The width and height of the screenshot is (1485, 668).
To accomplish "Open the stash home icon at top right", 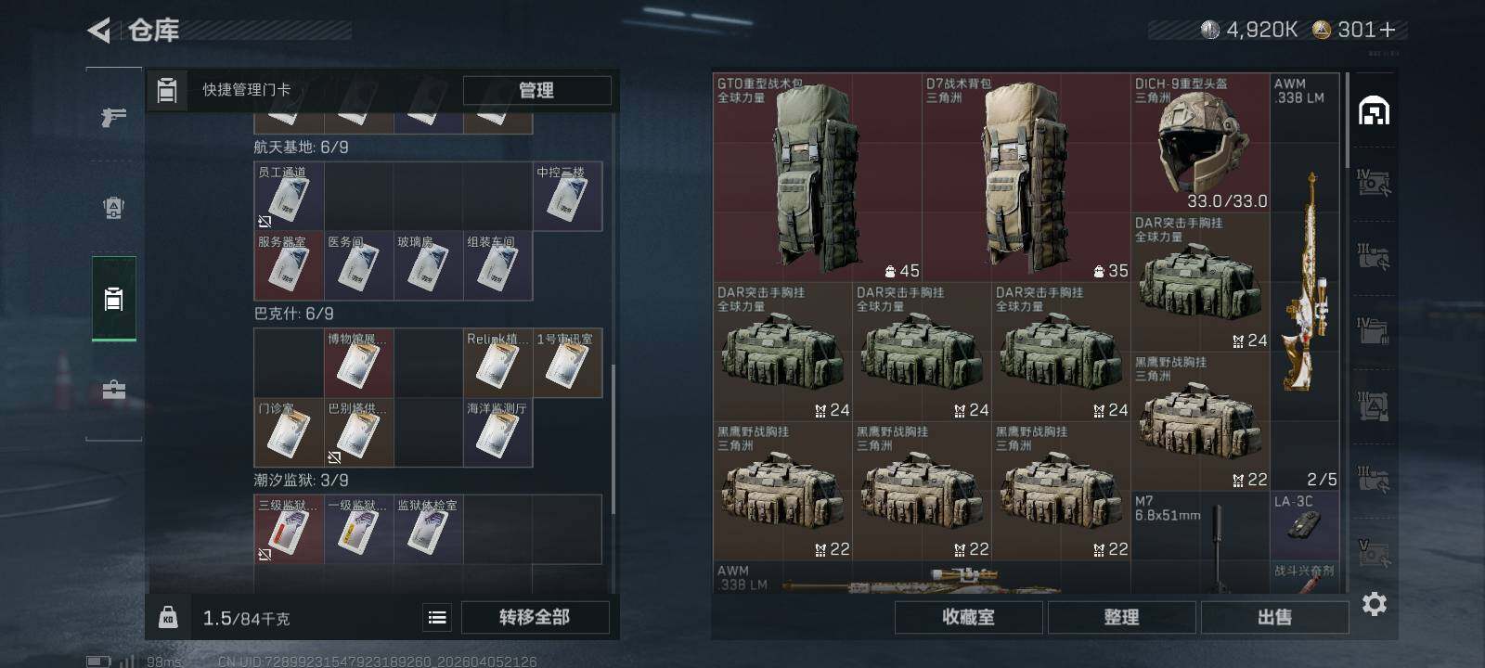I will click(x=1374, y=111).
